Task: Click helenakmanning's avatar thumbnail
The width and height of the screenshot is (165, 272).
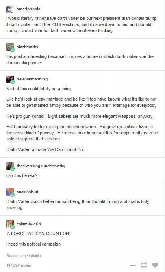Action: (x=10, y=79)
